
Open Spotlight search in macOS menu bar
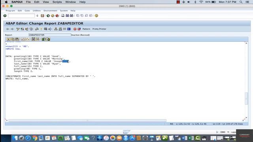coord(241,2)
